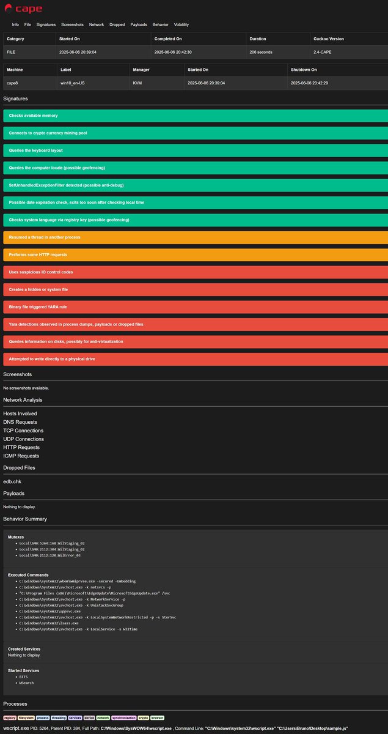This screenshot has height=734, width=388.
Task: Open the Behavior nav item
Action: pos(161,24)
